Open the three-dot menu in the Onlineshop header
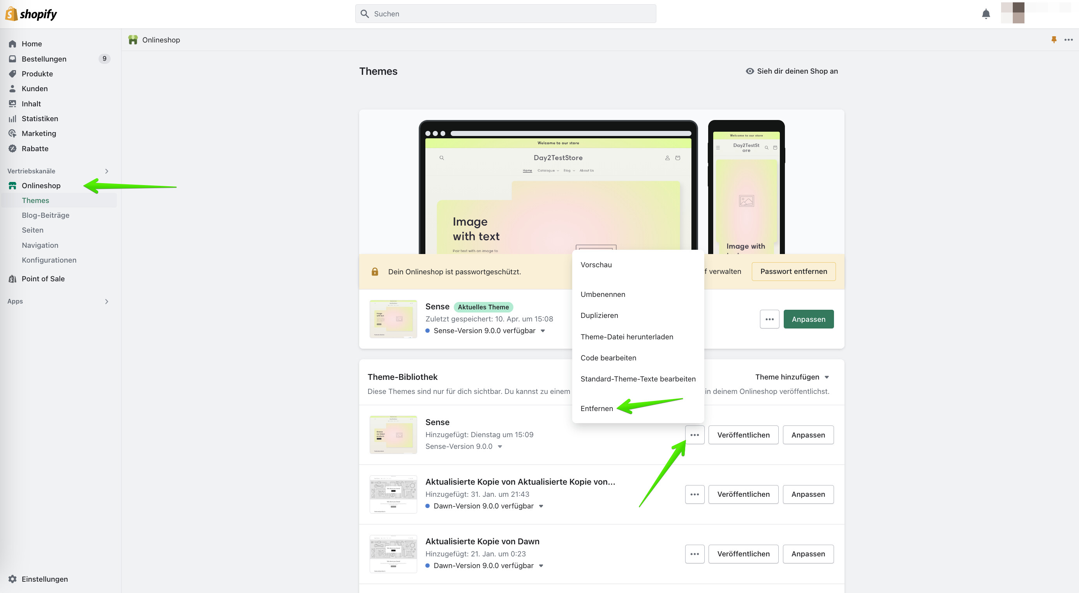This screenshot has width=1079, height=593. (1068, 40)
